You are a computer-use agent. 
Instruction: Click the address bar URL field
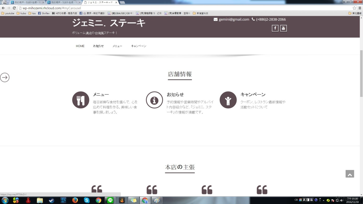179,8
